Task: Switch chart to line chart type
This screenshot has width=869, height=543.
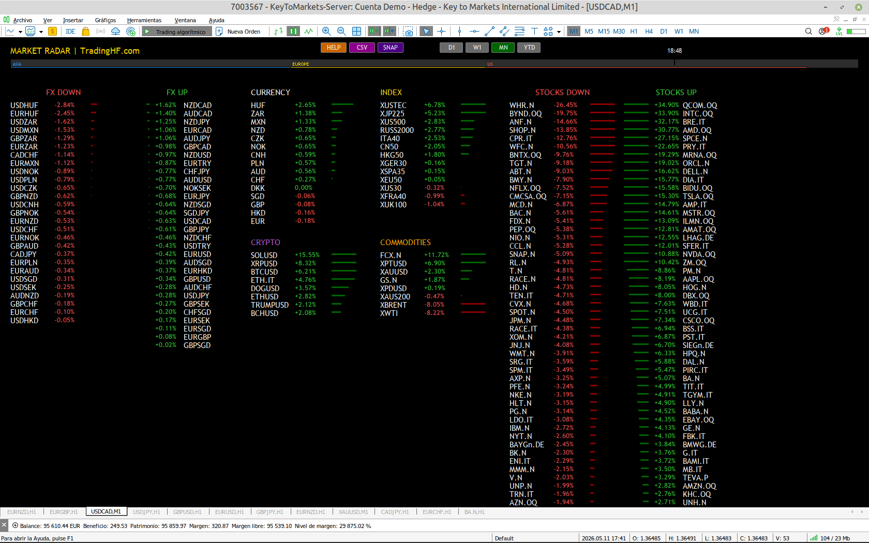Action: 309,32
